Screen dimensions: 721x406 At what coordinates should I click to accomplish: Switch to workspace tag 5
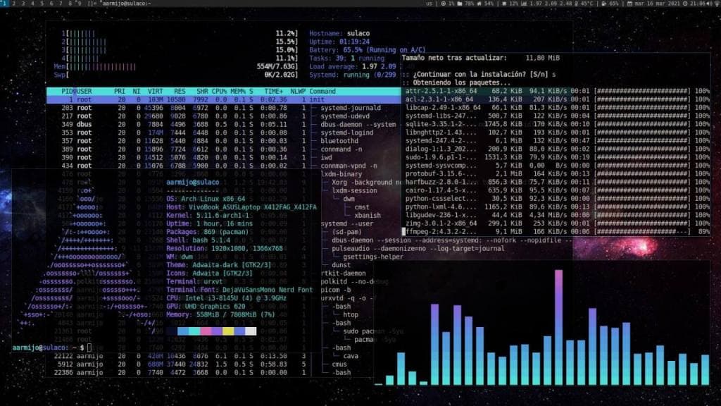coord(41,4)
